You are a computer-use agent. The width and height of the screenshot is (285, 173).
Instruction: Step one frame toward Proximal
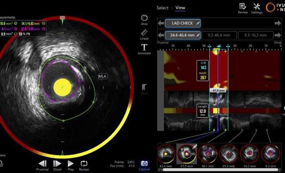point(43,164)
